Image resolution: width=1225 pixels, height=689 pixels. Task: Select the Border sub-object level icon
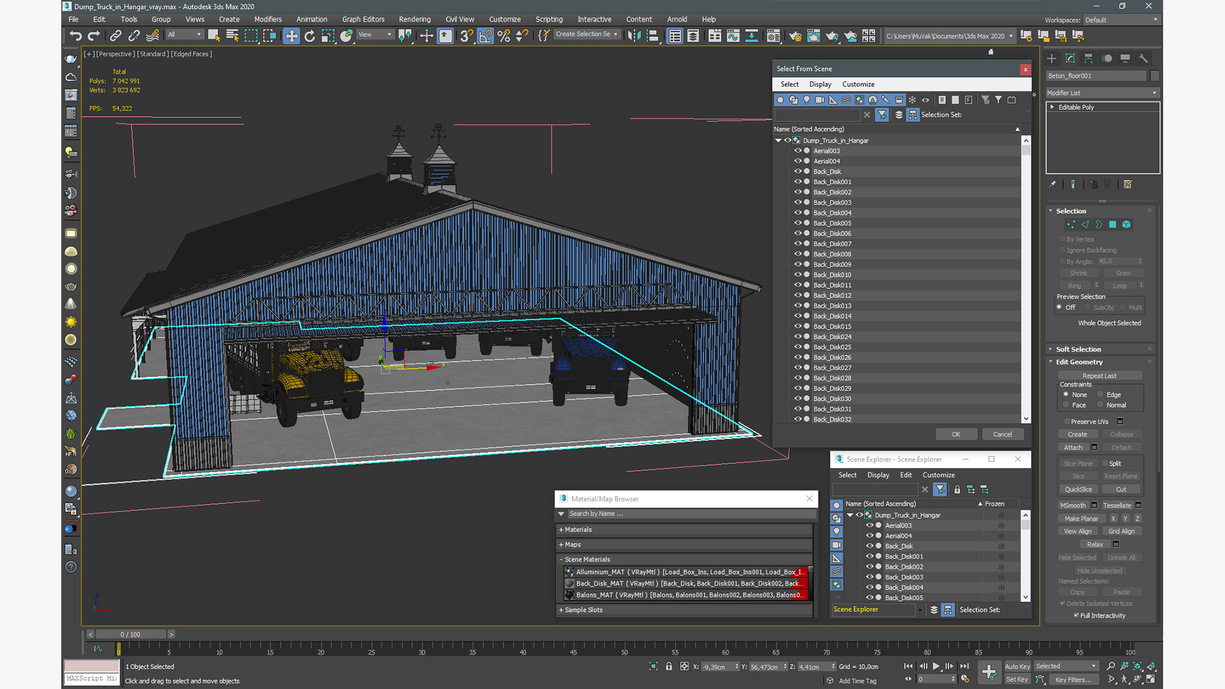(1099, 225)
